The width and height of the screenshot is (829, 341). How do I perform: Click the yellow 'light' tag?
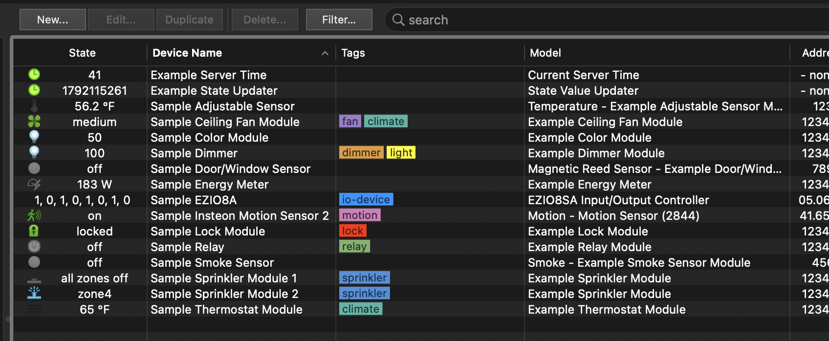point(401,152)
